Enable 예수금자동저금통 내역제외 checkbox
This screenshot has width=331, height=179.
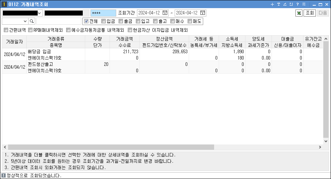coord(68,30)
